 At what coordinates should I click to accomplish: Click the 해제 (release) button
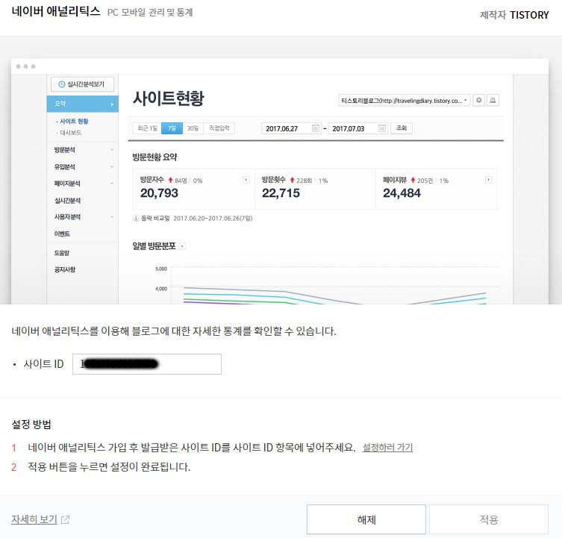coord(366,519)
